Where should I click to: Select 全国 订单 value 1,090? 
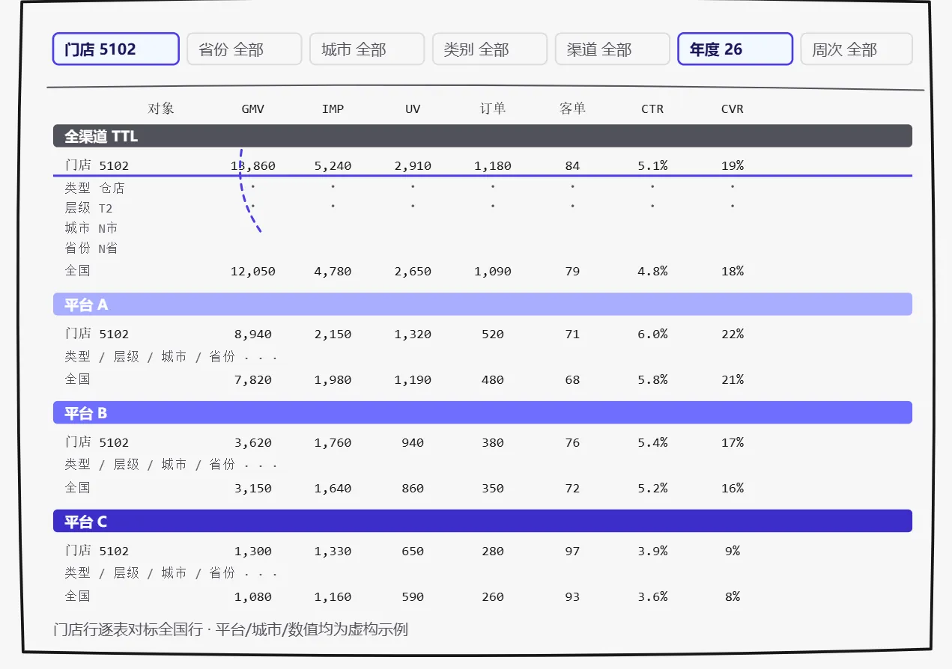[493, 272]
